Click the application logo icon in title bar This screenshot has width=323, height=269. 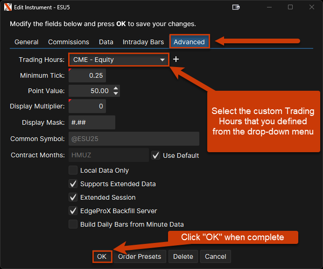pos(7,7)
